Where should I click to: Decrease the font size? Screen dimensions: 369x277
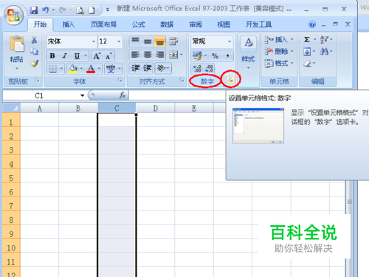click(x=108, y=56)
